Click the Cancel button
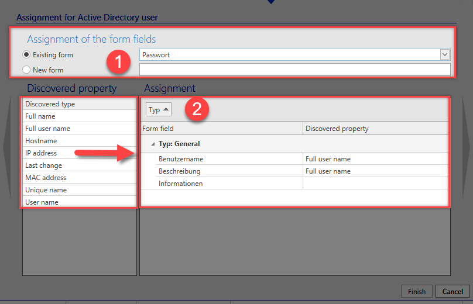 [453, 291]
